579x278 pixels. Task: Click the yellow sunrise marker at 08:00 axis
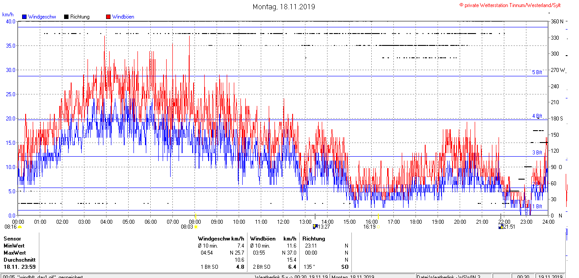[x=195, y=216]
